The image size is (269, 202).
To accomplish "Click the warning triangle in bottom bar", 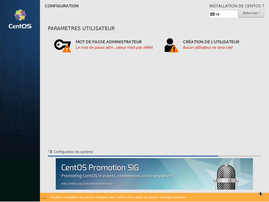I will coord(44,197).
